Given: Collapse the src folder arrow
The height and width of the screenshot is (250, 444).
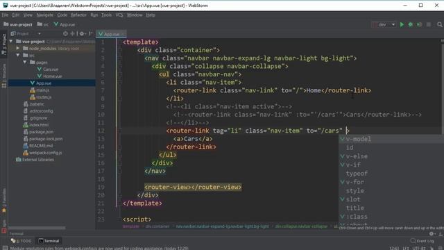Looking at the screenshot, I should click(18, 56).
